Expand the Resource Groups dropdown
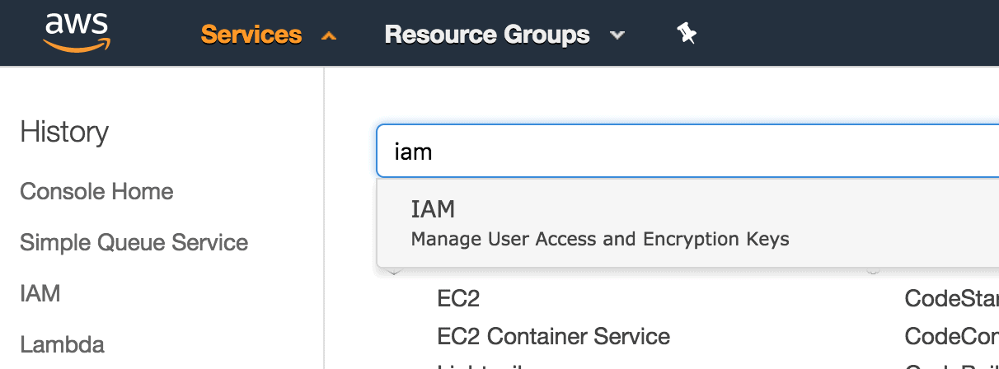Screen dimensions: 999x369 504,35
